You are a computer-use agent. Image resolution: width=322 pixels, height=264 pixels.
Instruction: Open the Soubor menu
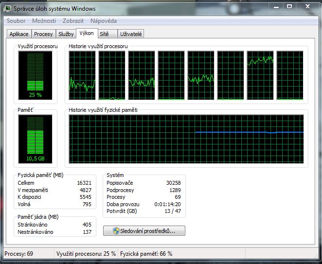(16, 21)
